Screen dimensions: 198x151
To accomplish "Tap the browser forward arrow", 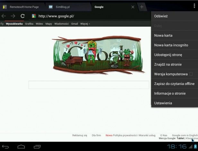I will (13, 16).
